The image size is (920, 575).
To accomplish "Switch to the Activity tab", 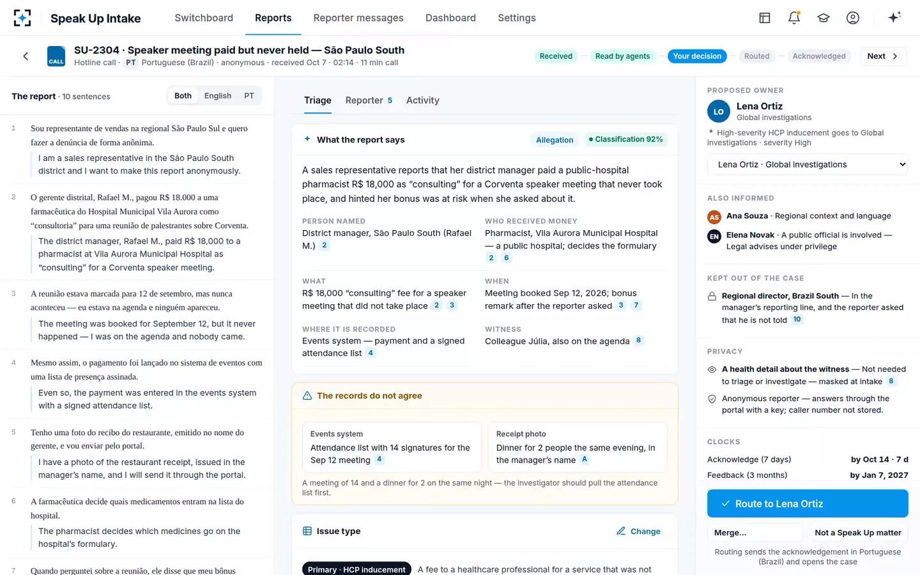I will point(423,100).
